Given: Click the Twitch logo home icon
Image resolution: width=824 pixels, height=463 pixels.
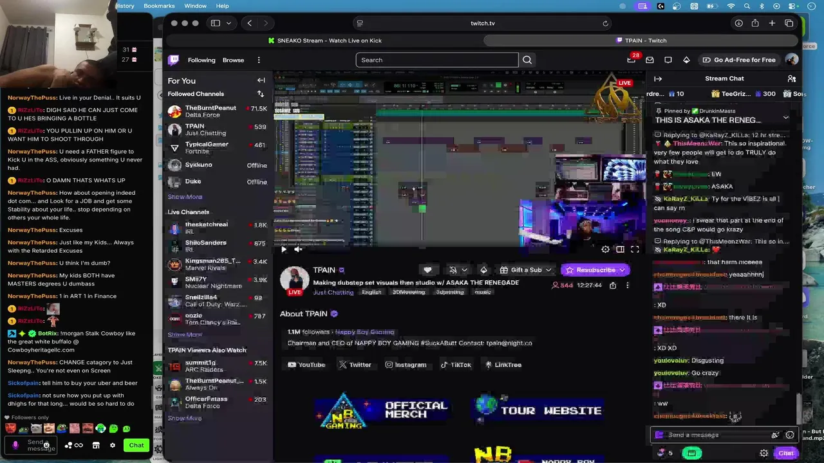Looking at the screenshot, I should [174, 60].
